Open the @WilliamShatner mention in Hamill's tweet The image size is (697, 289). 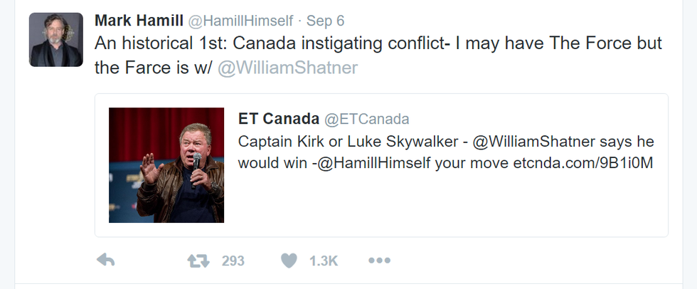click(x=287, y=68)
